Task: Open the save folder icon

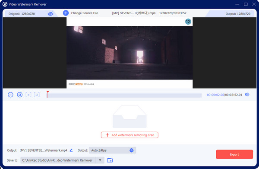Action: coord(110,160)
